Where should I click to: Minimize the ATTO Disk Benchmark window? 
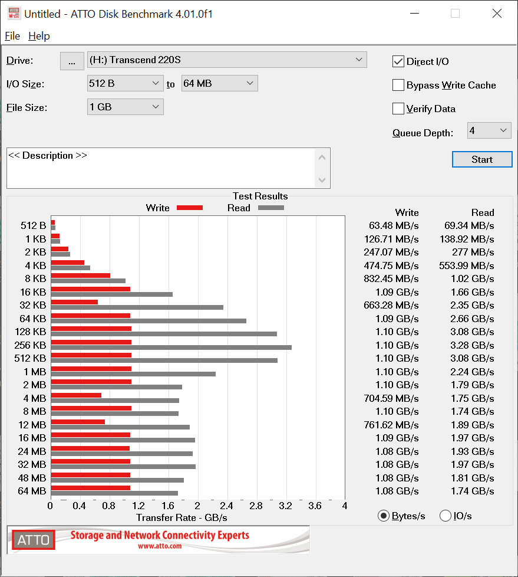tap(414, 14)
